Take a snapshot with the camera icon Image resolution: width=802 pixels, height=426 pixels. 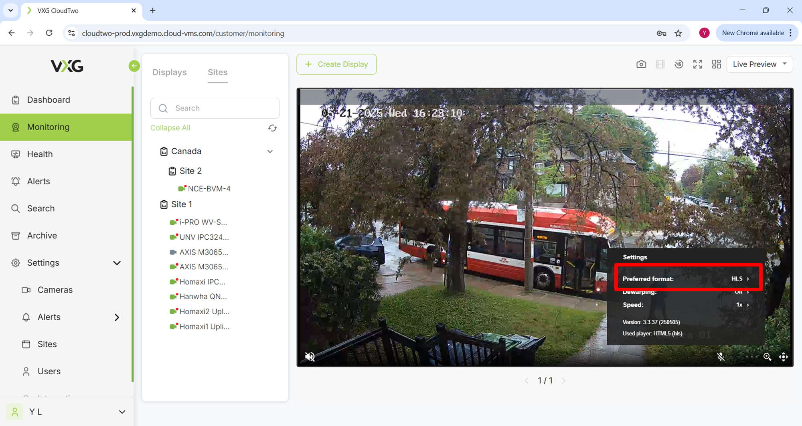pos(641,64)
